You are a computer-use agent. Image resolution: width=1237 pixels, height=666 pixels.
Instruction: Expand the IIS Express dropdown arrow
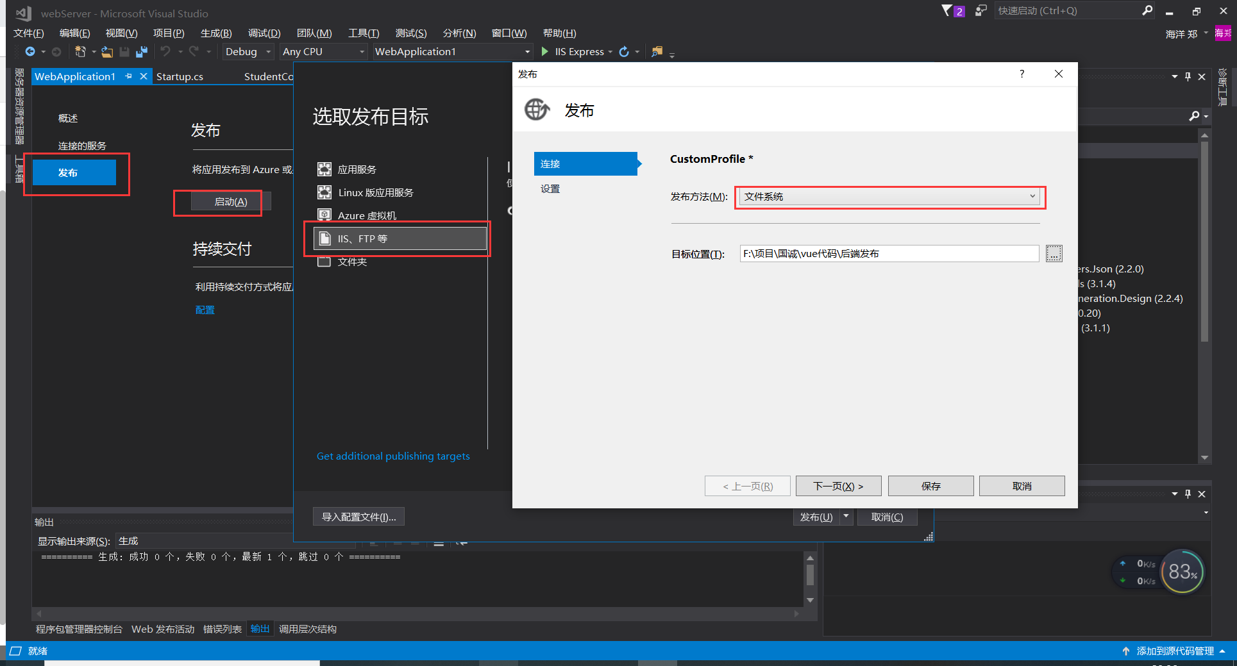pyautogui.click(x=610, y=52)
